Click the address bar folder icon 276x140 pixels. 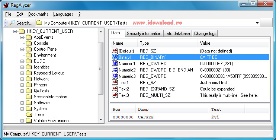[39, 23]
